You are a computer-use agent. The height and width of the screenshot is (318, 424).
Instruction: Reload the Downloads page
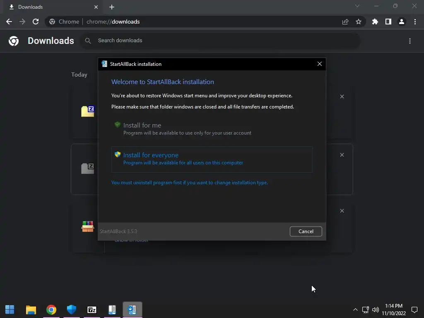click(36, 22)
